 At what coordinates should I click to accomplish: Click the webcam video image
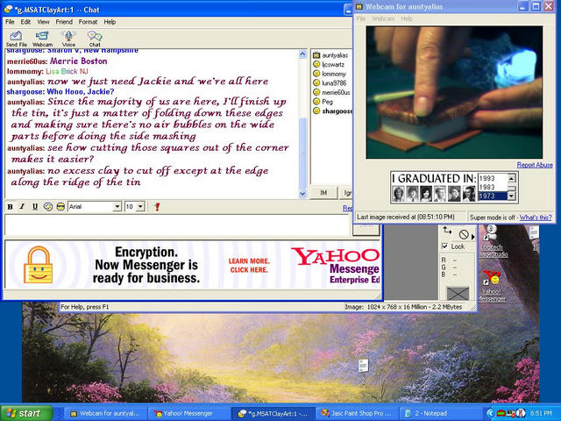tap(454, 92)
